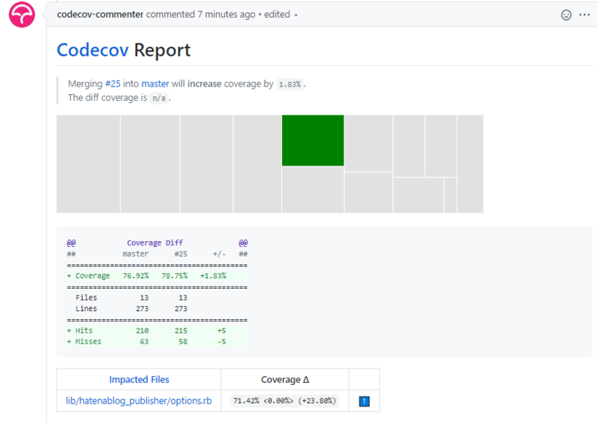Click the Coverage Δ column header
The width and height of the screenshot is (597, 423).
pos(285,380)
